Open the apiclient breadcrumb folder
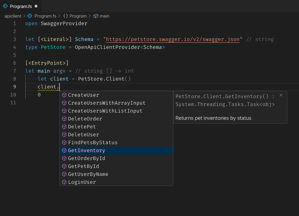299x216 pixels. tap(13, 16)
